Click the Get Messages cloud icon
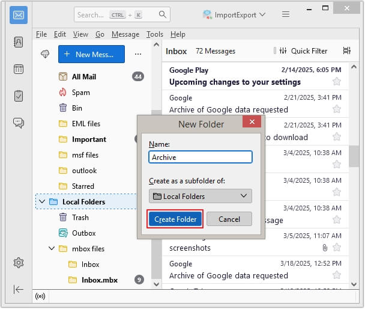 45,54
